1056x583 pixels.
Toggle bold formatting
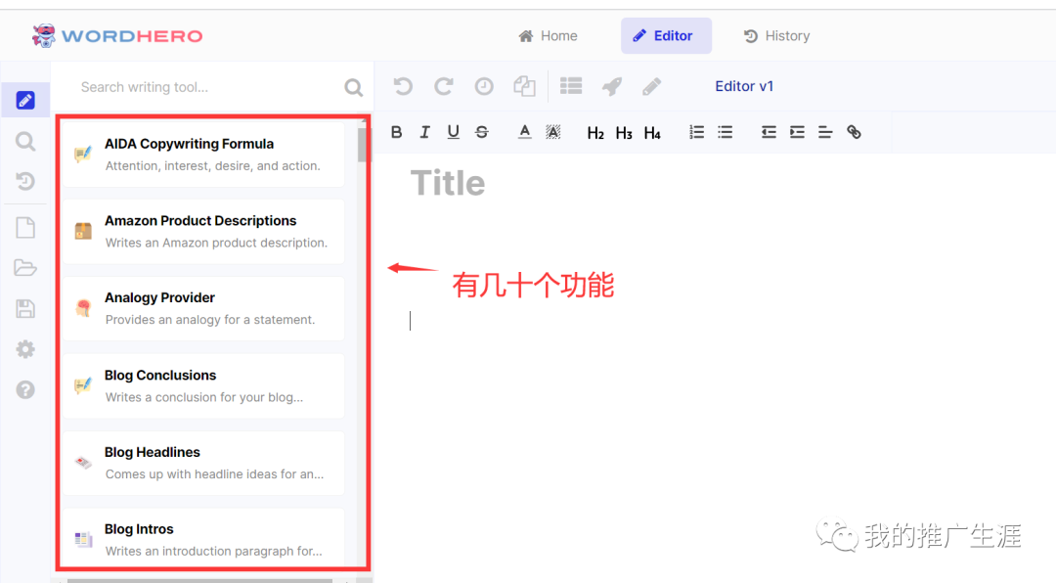pos(397,132)
